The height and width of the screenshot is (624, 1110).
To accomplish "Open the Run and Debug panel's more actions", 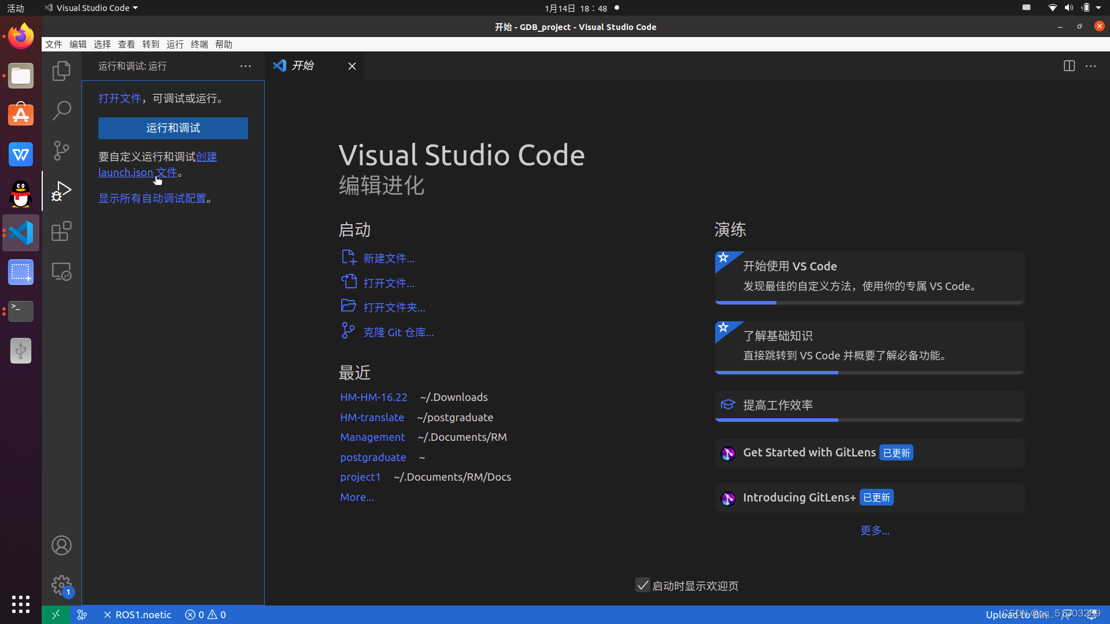I will (x=246, y=66).
